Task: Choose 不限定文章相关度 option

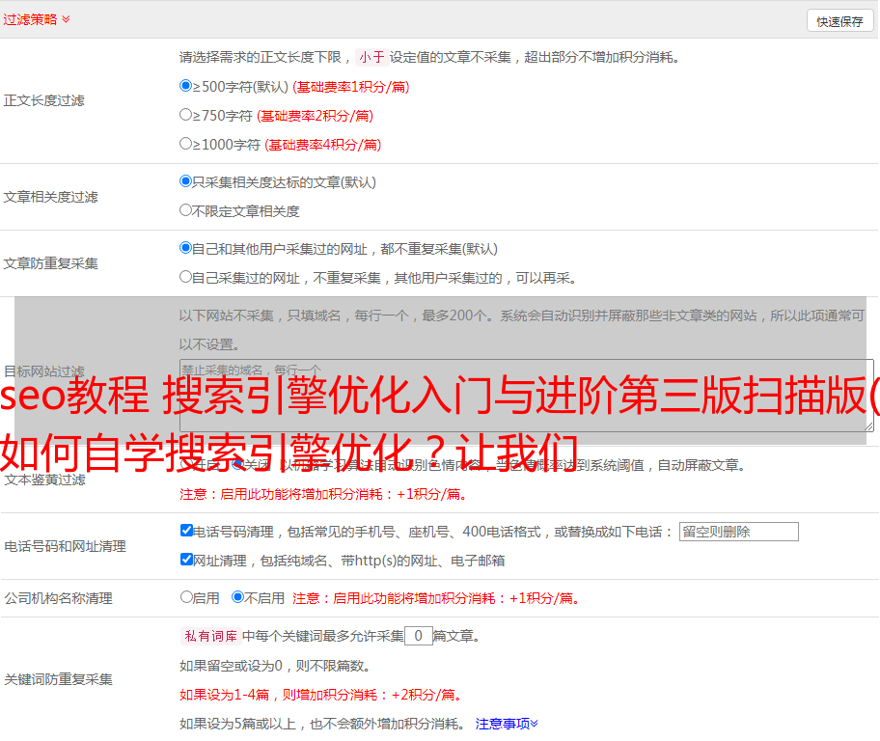Action: pyautogui.click(x=186, y=210)
